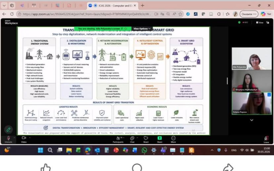The height and width of the screenshot is (171, 274).
Task: Select Alla Polyanska's video thumbnail
Action: [252, 58]
